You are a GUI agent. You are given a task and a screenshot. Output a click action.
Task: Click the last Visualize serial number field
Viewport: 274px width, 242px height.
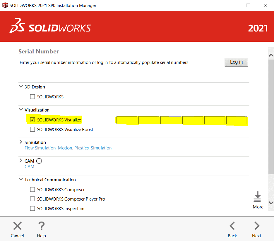coord(237,120)
